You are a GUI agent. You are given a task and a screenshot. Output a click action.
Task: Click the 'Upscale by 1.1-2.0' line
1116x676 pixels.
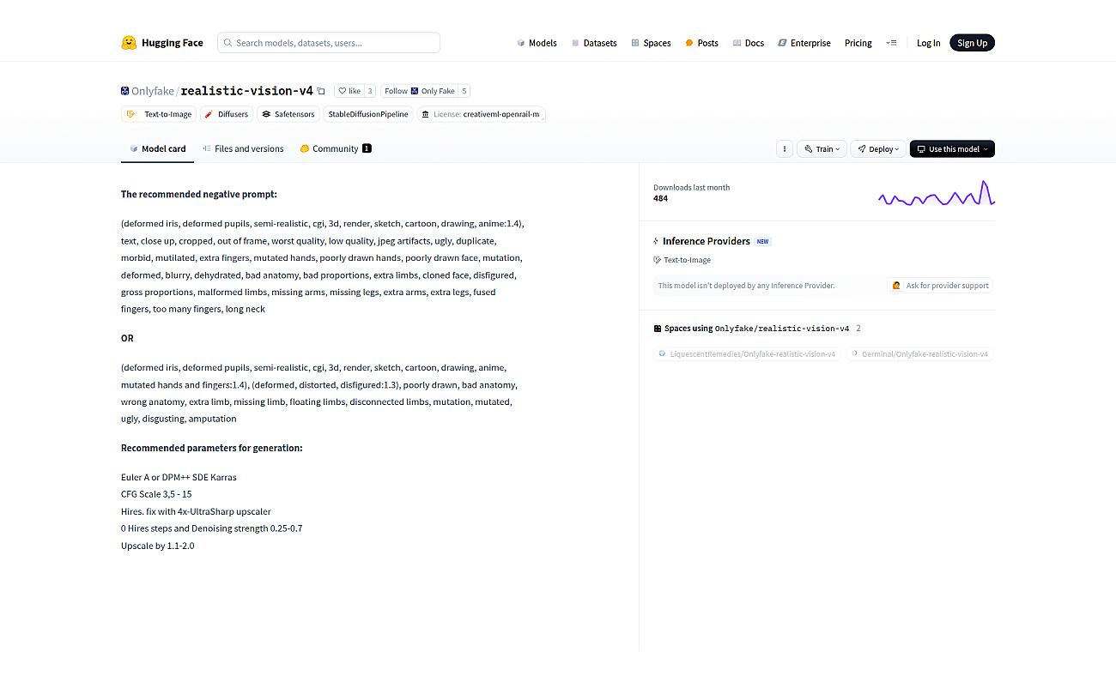(158, 546)
